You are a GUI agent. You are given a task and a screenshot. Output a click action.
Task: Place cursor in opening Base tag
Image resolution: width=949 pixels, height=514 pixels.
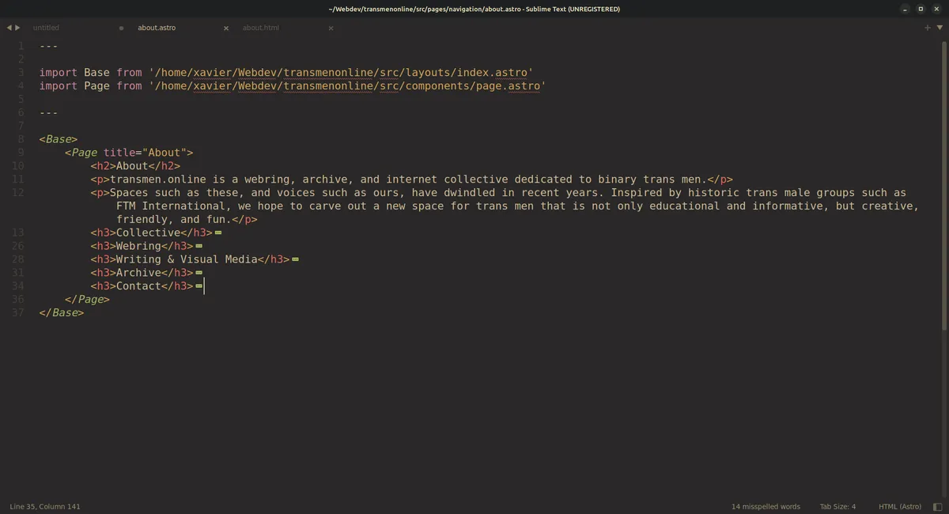click(x=59, y=139)
